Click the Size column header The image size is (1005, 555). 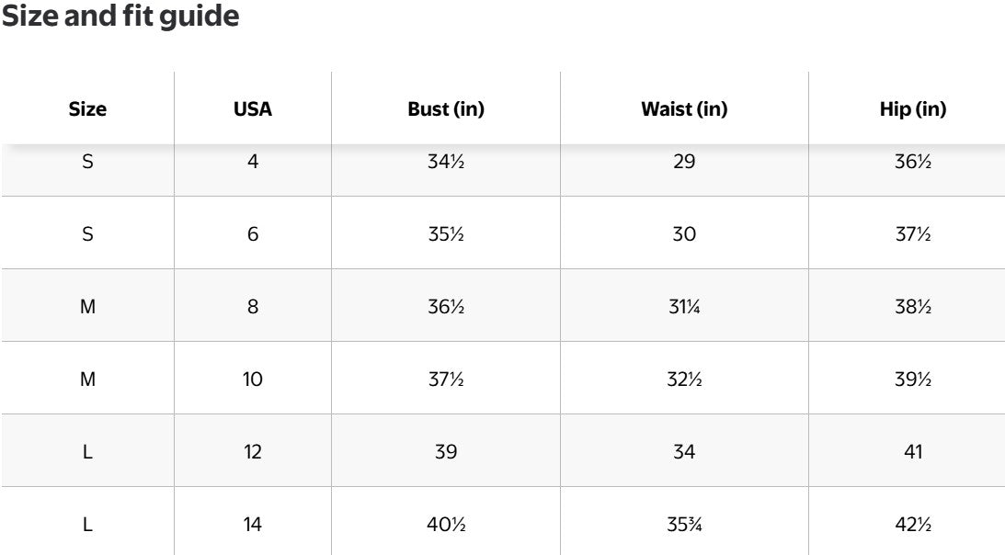pyautogui.click(x=87, y=109)
